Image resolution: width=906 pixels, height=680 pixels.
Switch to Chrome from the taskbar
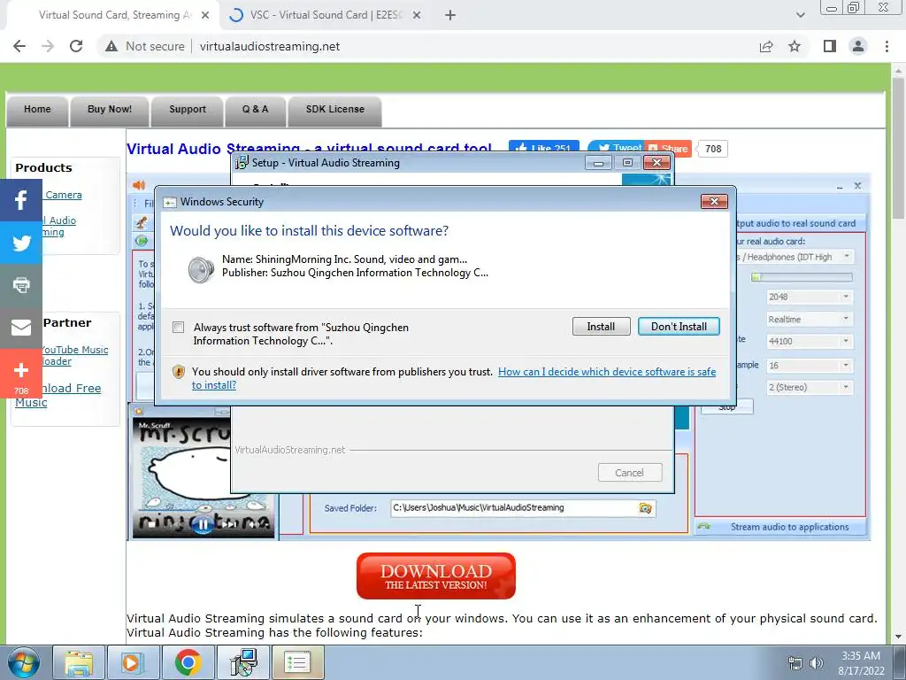[188, 662]
